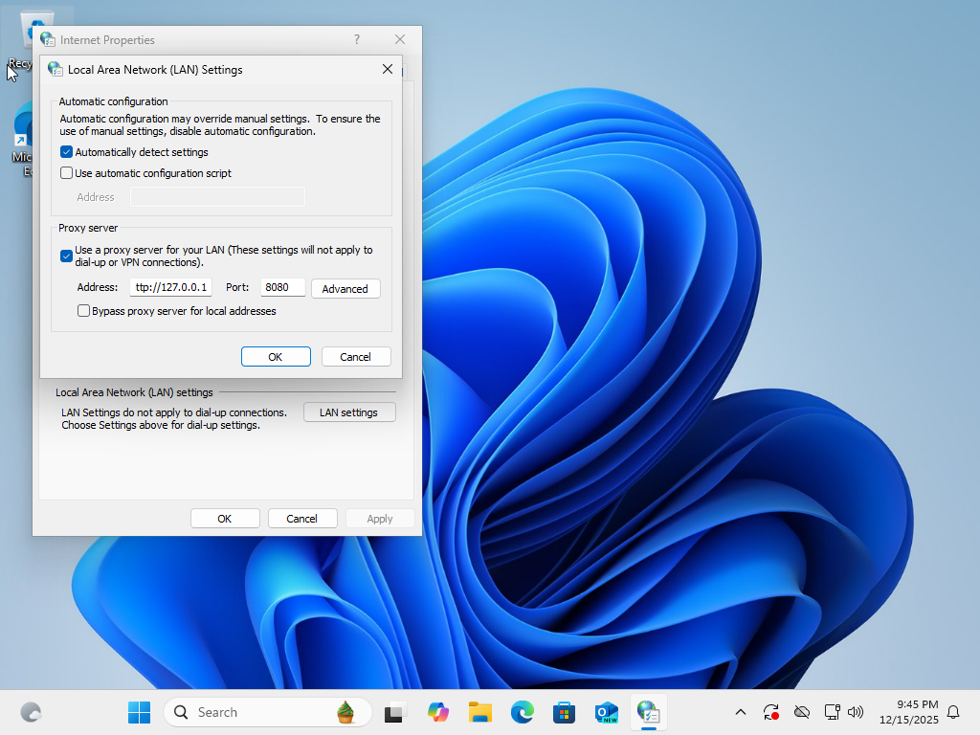This screenshot has height=735, width=980.
Task: Enable Bypass proxy server for local addresses
Action: [x=83, y=310]
